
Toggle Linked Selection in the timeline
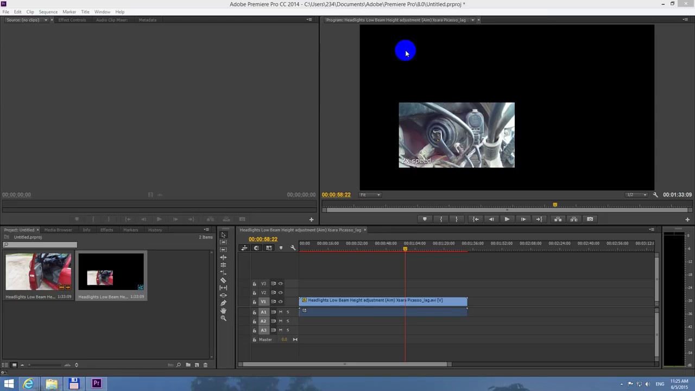269,248
